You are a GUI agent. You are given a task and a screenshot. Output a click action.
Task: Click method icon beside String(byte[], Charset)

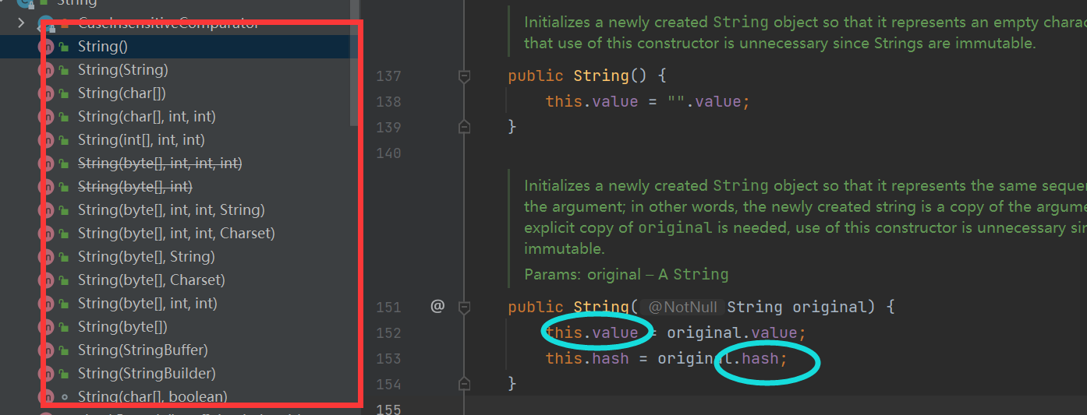click(45, 280)
